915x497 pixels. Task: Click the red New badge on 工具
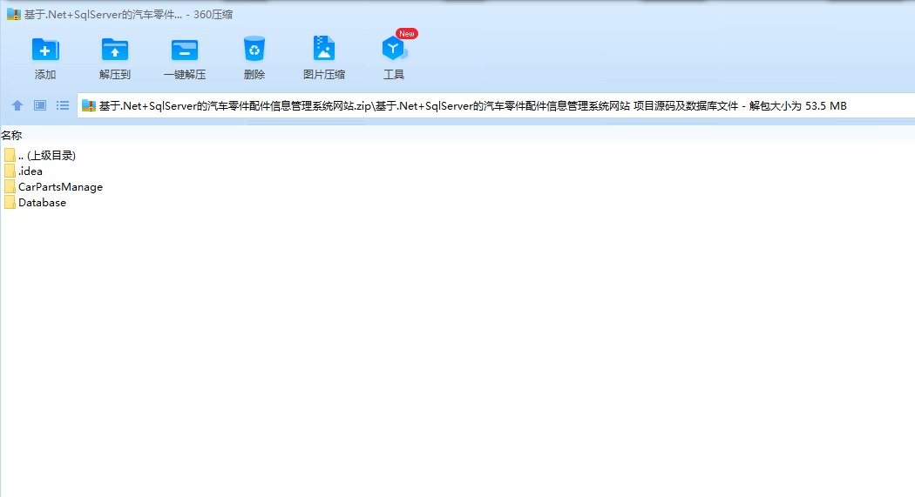coord(407,33)
